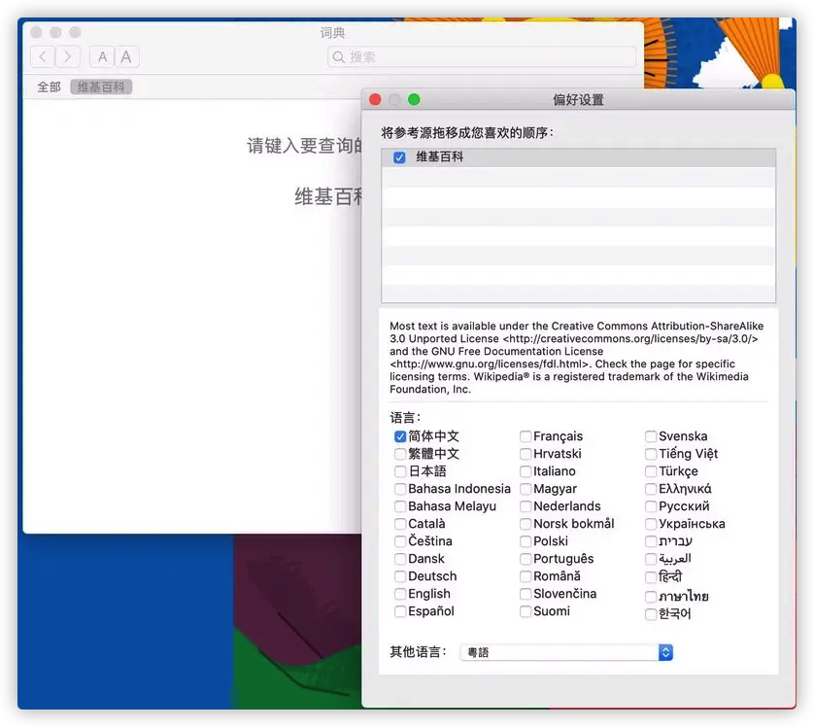The height and width of the screenshot is (727, 814).
Task: Enable 繁體中文 language
Action: point(400,454)
